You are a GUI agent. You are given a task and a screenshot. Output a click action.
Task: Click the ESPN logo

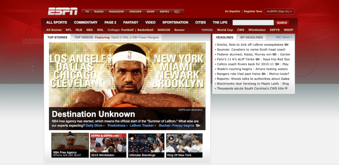click(63, 11)
